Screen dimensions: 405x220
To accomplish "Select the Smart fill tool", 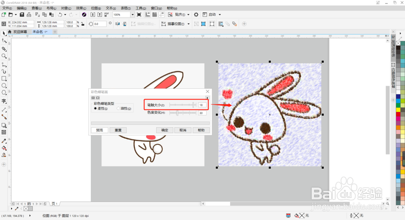I will [4, 155].
